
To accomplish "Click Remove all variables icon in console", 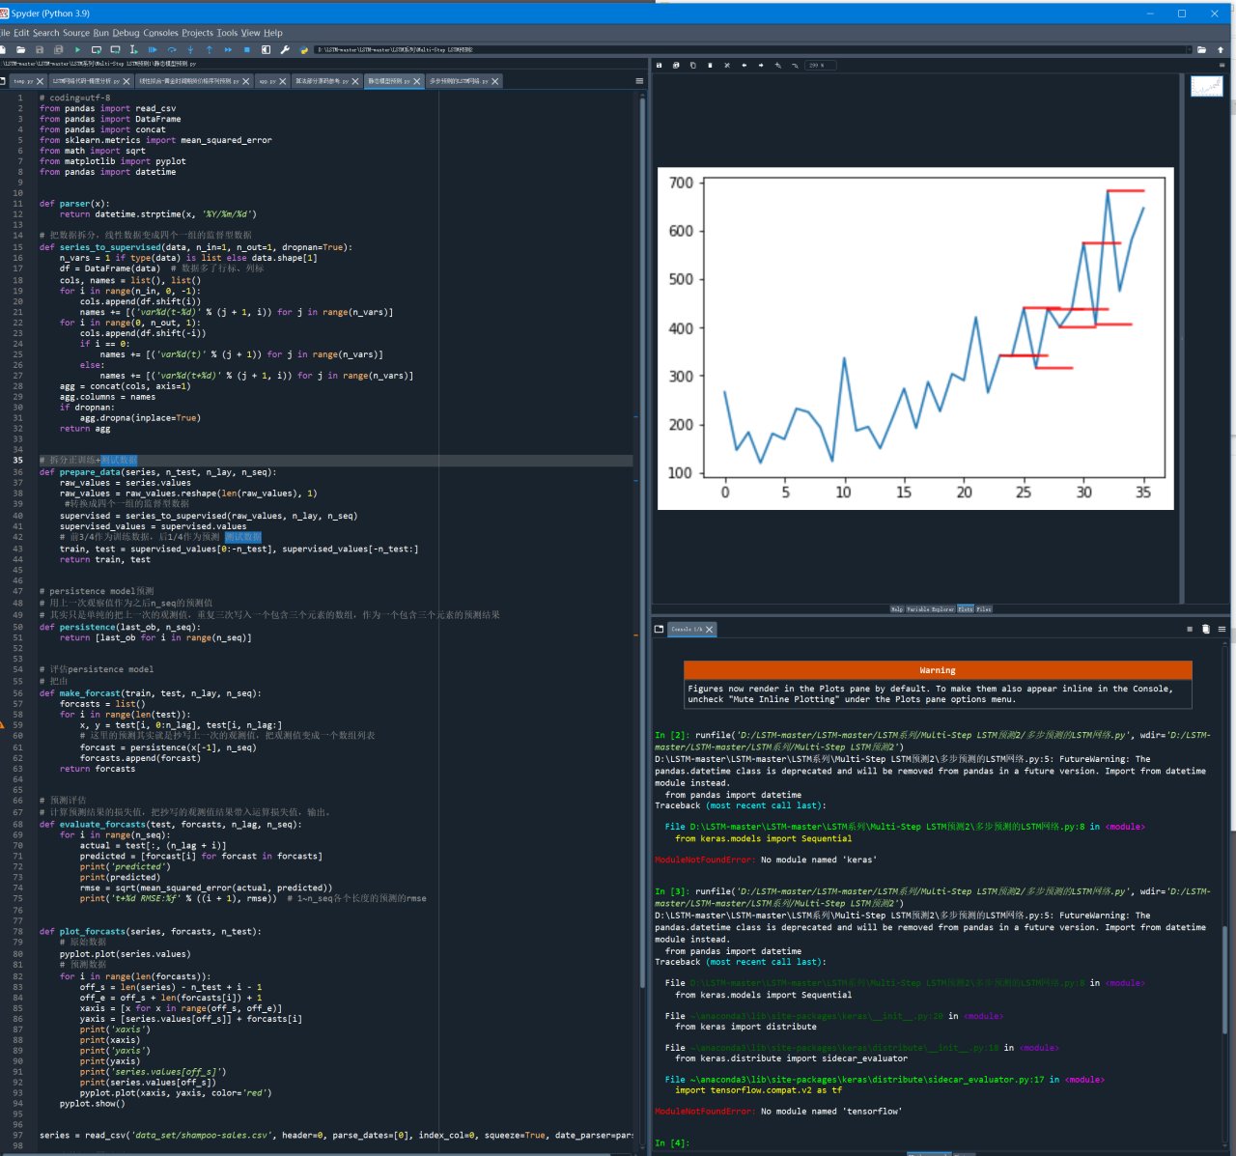I will (x=1205, y=629).
